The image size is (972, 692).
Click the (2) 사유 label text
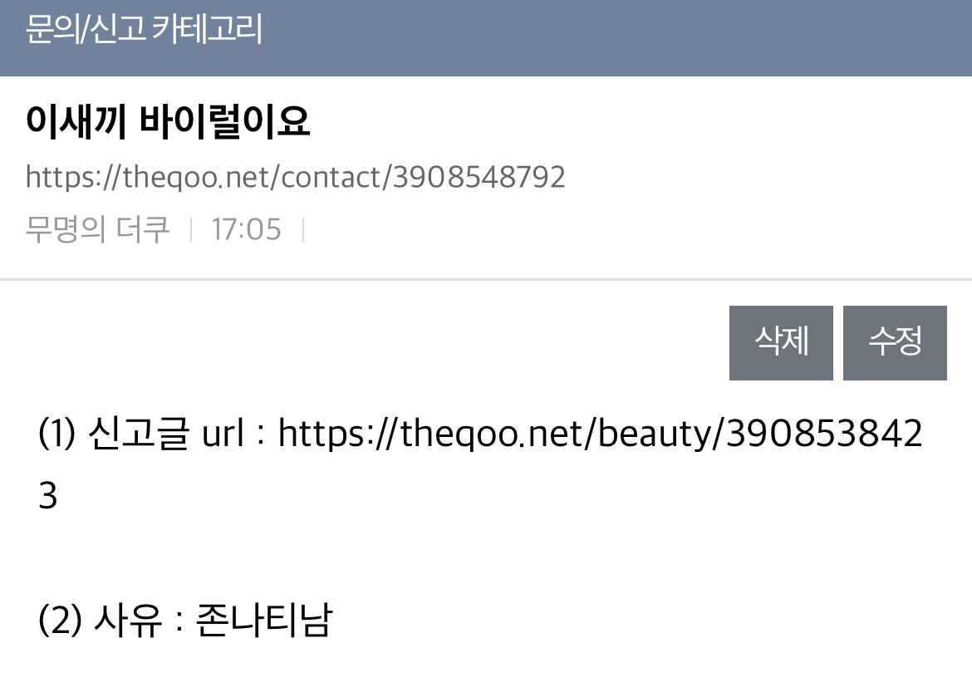(x=100, y=619)
